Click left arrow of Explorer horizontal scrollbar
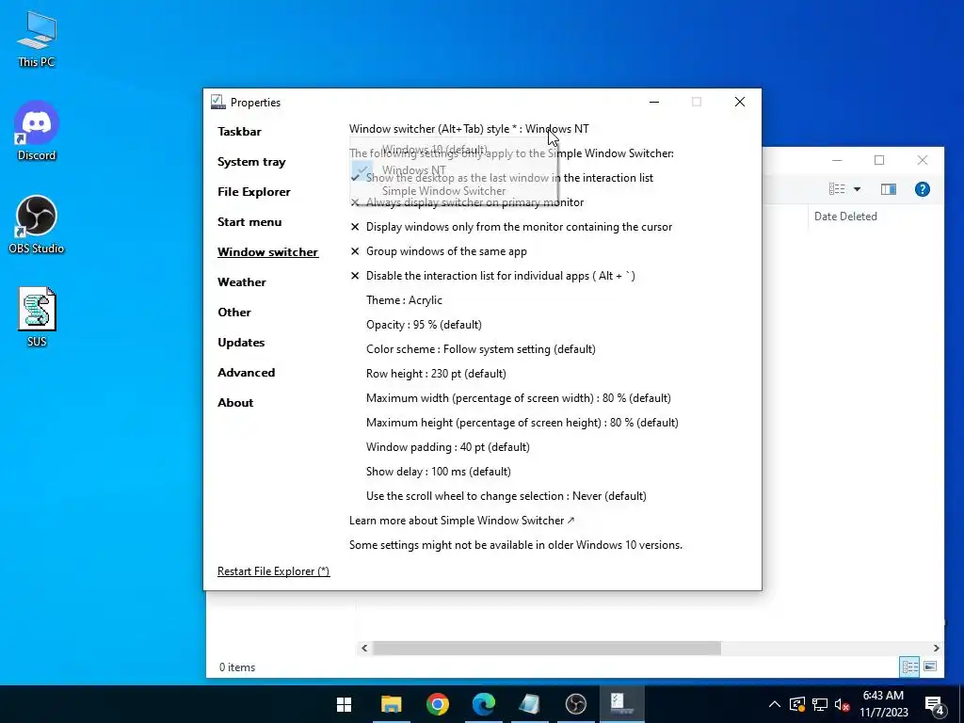The image size is (964, 723). [x=364, y=648]
